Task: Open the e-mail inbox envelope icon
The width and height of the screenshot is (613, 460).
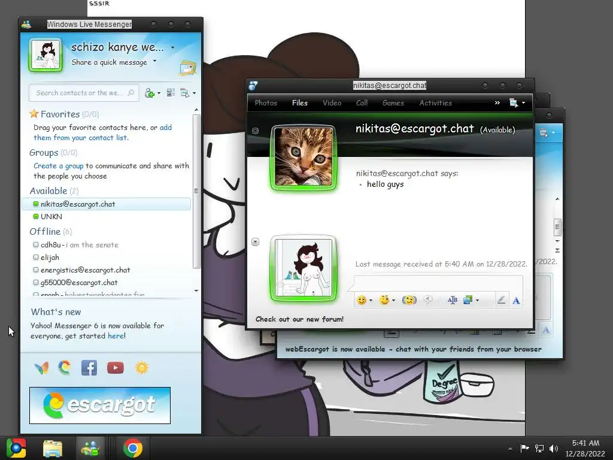Action: (x=188, y=68)
